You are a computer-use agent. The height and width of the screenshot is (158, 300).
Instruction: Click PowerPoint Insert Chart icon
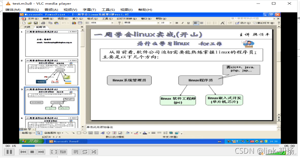point(74,23)
